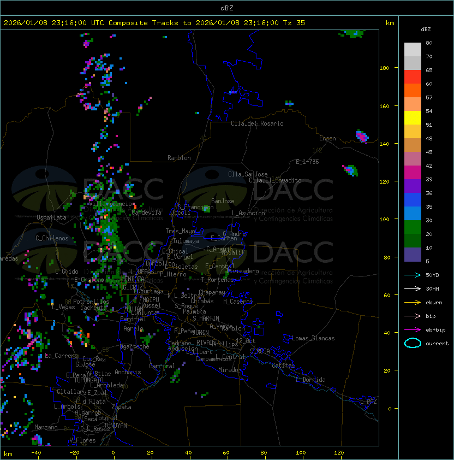The height and width of the screenshot is (460, 454).
Task: Click the V_Flores map label
Action: coord(82,440)
